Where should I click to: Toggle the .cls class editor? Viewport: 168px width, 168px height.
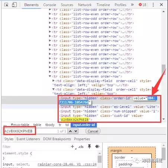pos(81,147)
